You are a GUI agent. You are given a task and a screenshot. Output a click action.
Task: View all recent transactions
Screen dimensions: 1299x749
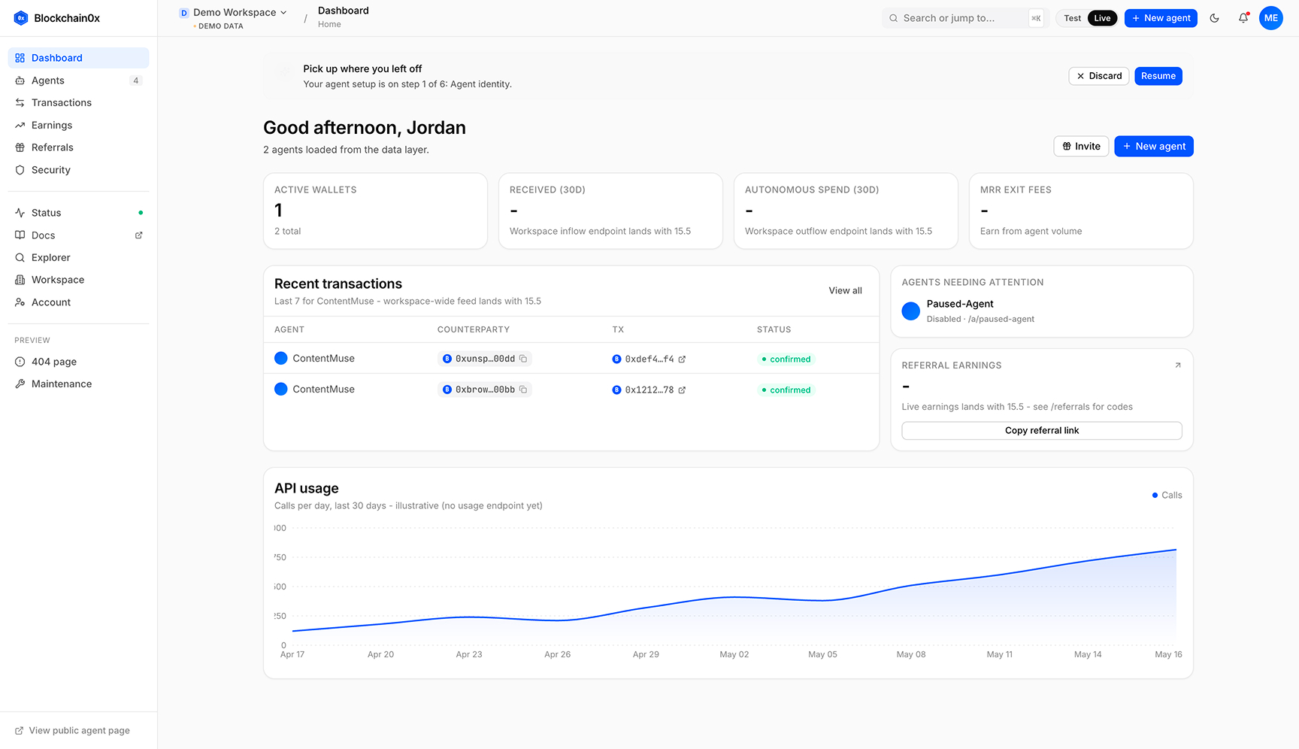click(845, 290)
